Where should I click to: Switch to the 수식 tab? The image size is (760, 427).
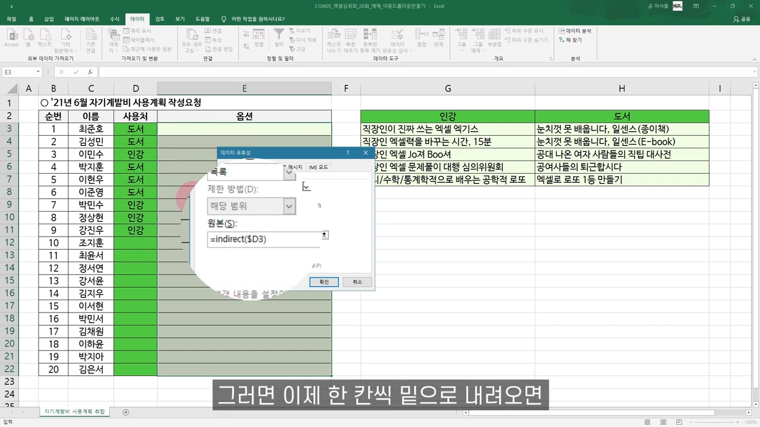coord(115,19)
